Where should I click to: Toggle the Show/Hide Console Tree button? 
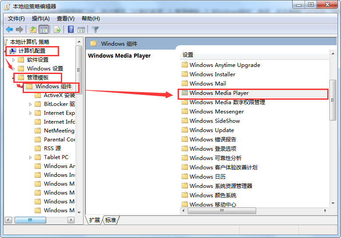[x=44, y=30]
